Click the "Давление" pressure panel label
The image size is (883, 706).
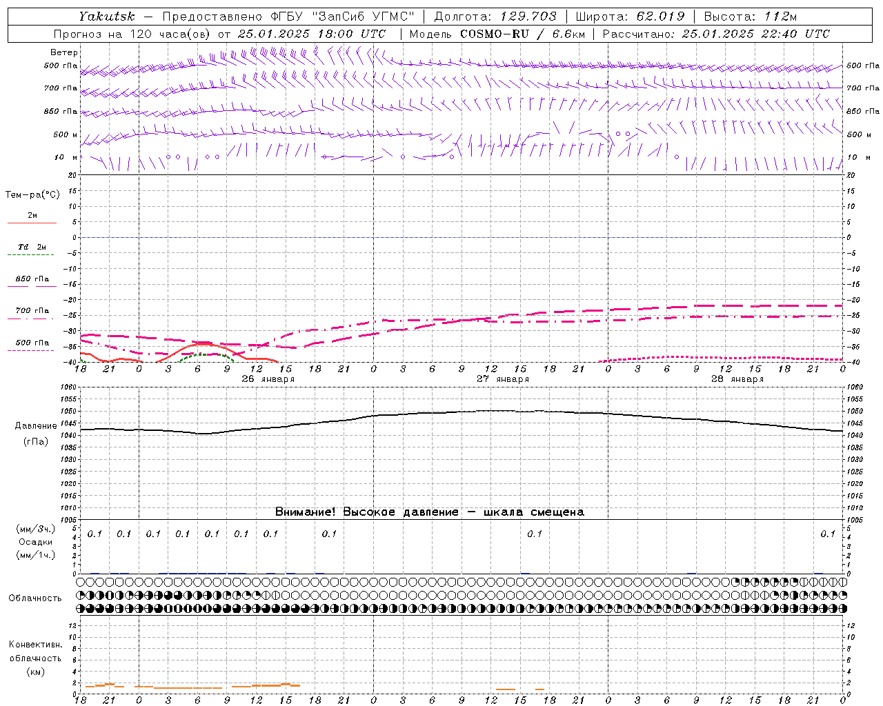point(36,426)
